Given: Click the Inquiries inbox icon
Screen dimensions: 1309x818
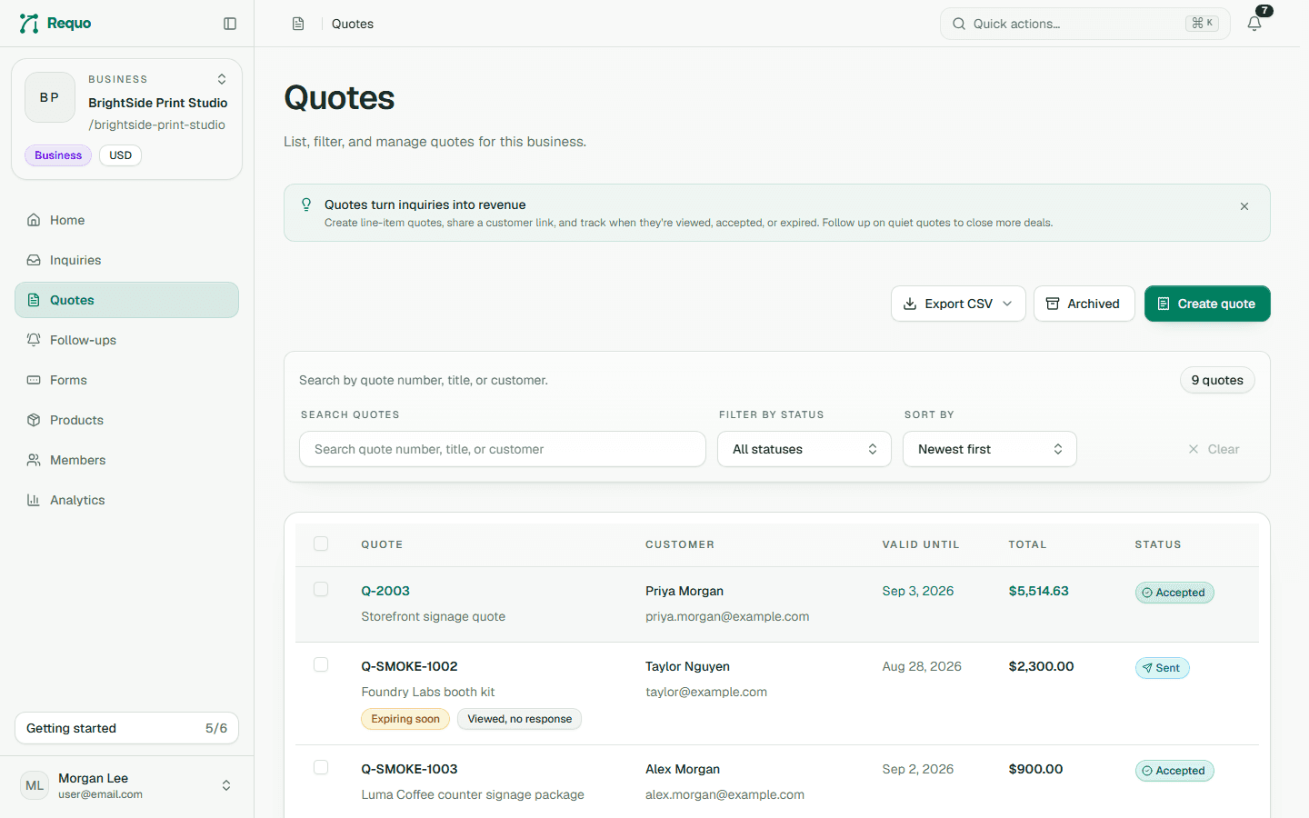Looking at the screenshot, I should [34, 260].
